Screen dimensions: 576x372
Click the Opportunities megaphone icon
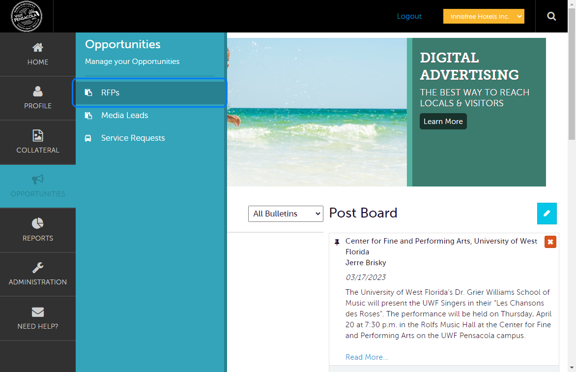pyautogui.click(x=38, y=179)
